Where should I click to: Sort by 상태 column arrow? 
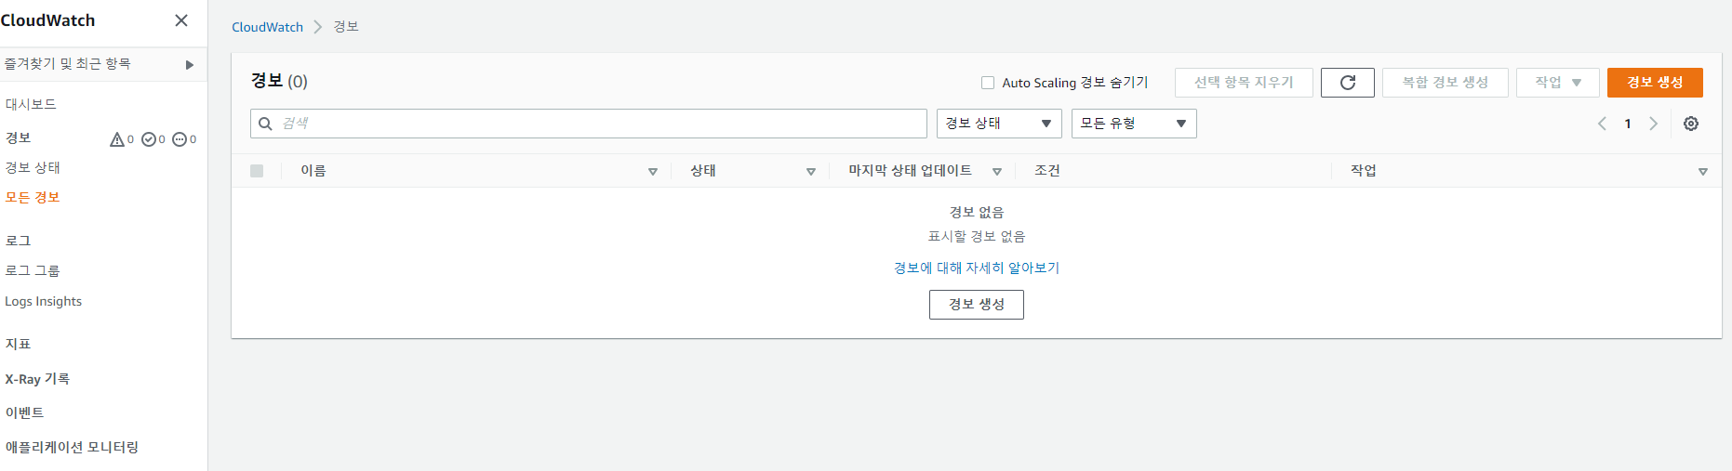tap(811, 172)
